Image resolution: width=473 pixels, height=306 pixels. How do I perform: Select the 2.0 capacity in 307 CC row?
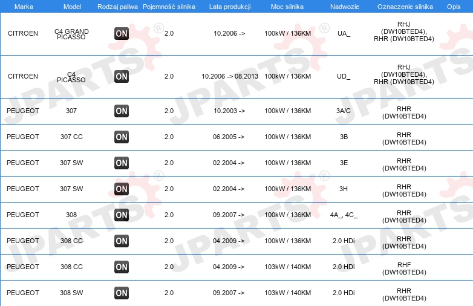(x=169, y=137)
